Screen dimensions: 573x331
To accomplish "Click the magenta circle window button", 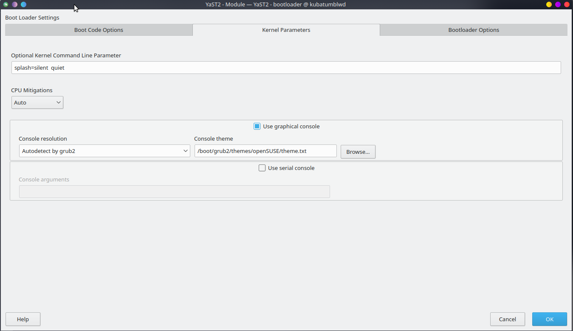I will 558,5.
